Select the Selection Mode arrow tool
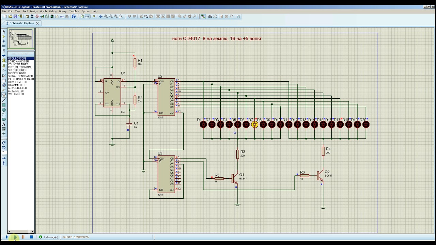 (x=4, y=32)
